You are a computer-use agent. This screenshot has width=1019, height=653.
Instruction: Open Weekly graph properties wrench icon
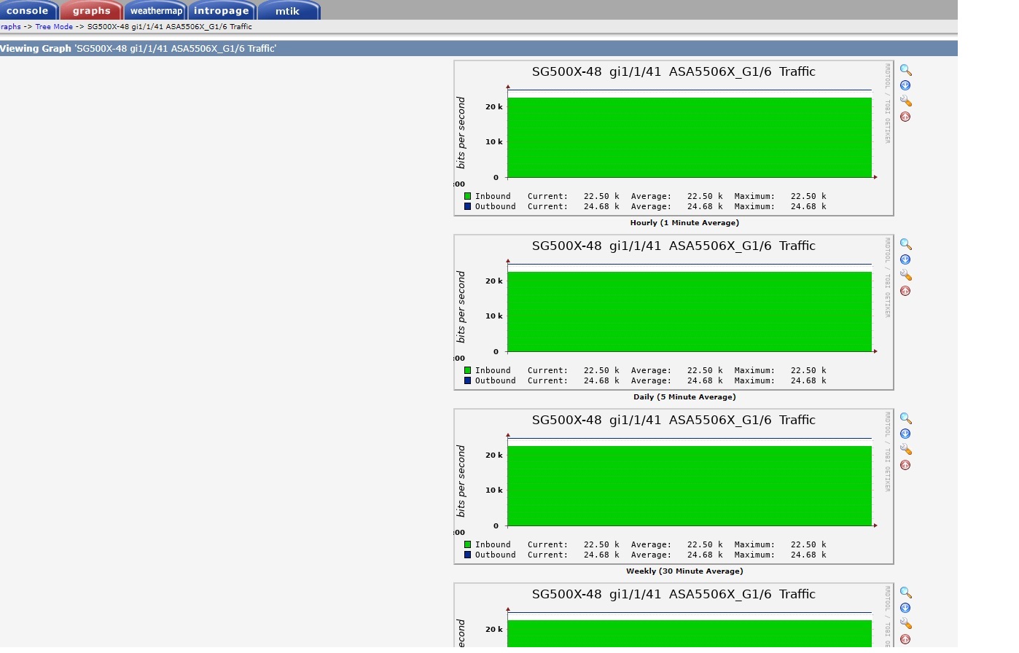pos(905,449)
